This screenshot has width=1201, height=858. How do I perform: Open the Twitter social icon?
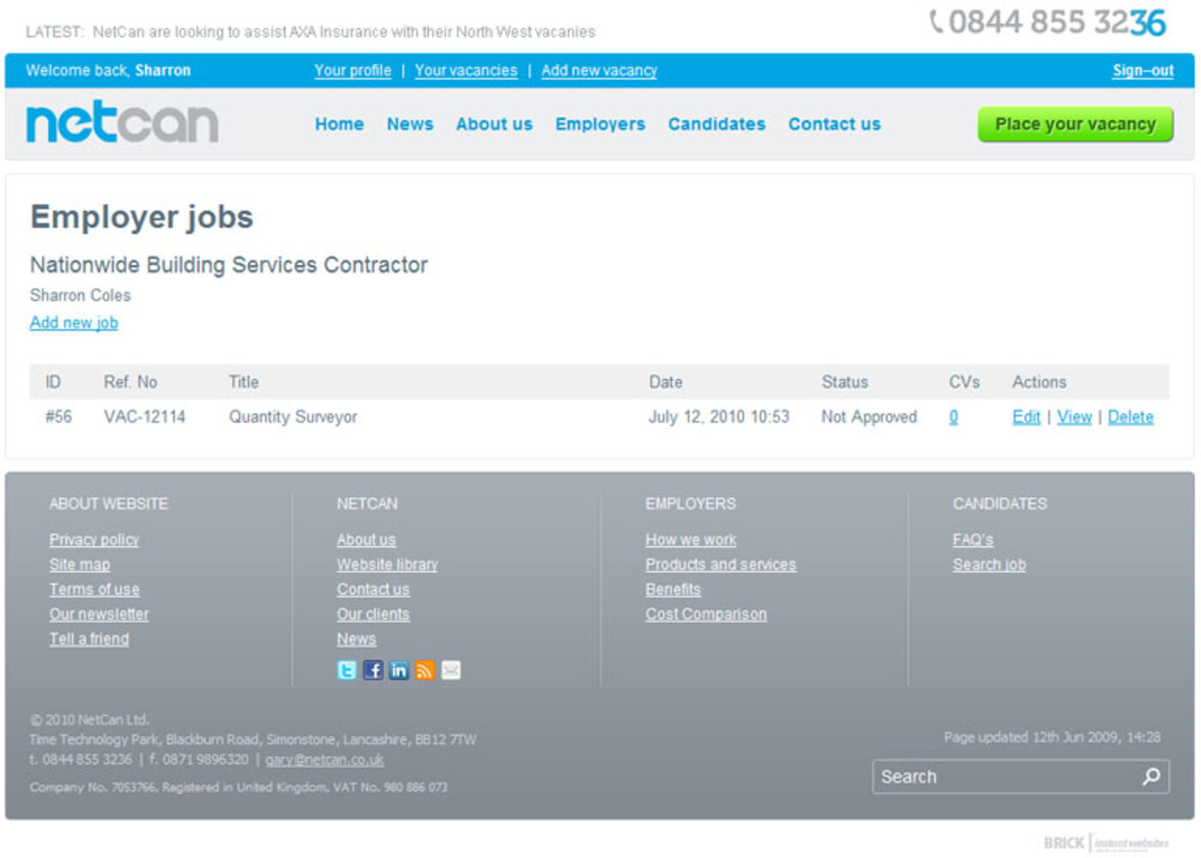pos(347,670)
